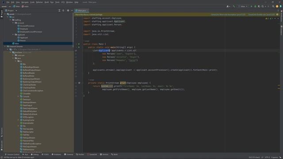Open the Debug tool window button
The width and height of the screenshot is (283, 159).
34,155
